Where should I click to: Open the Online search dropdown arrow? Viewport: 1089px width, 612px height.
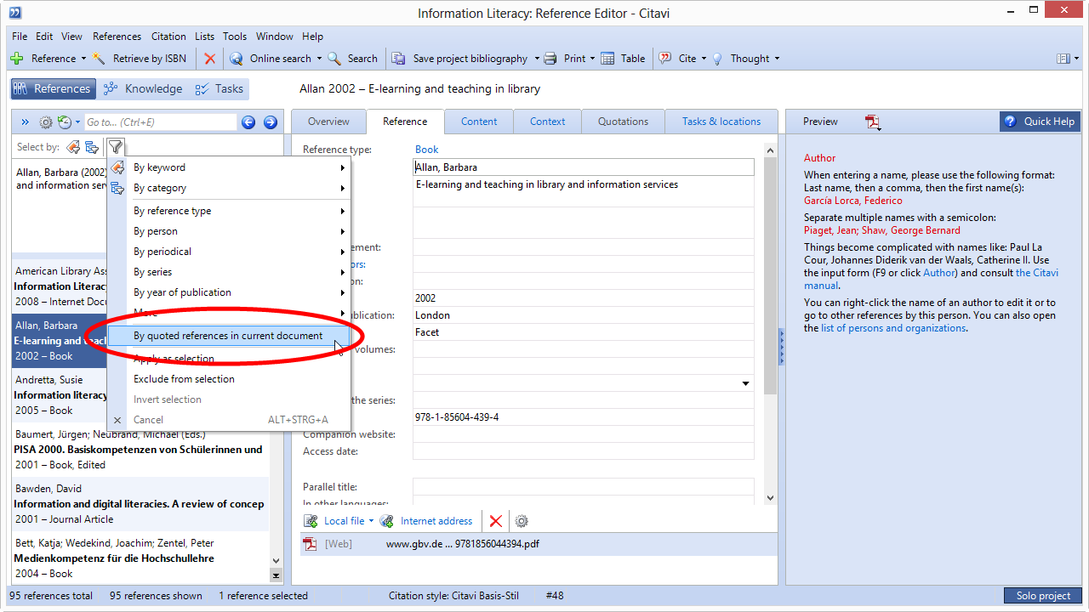(319, 59)
